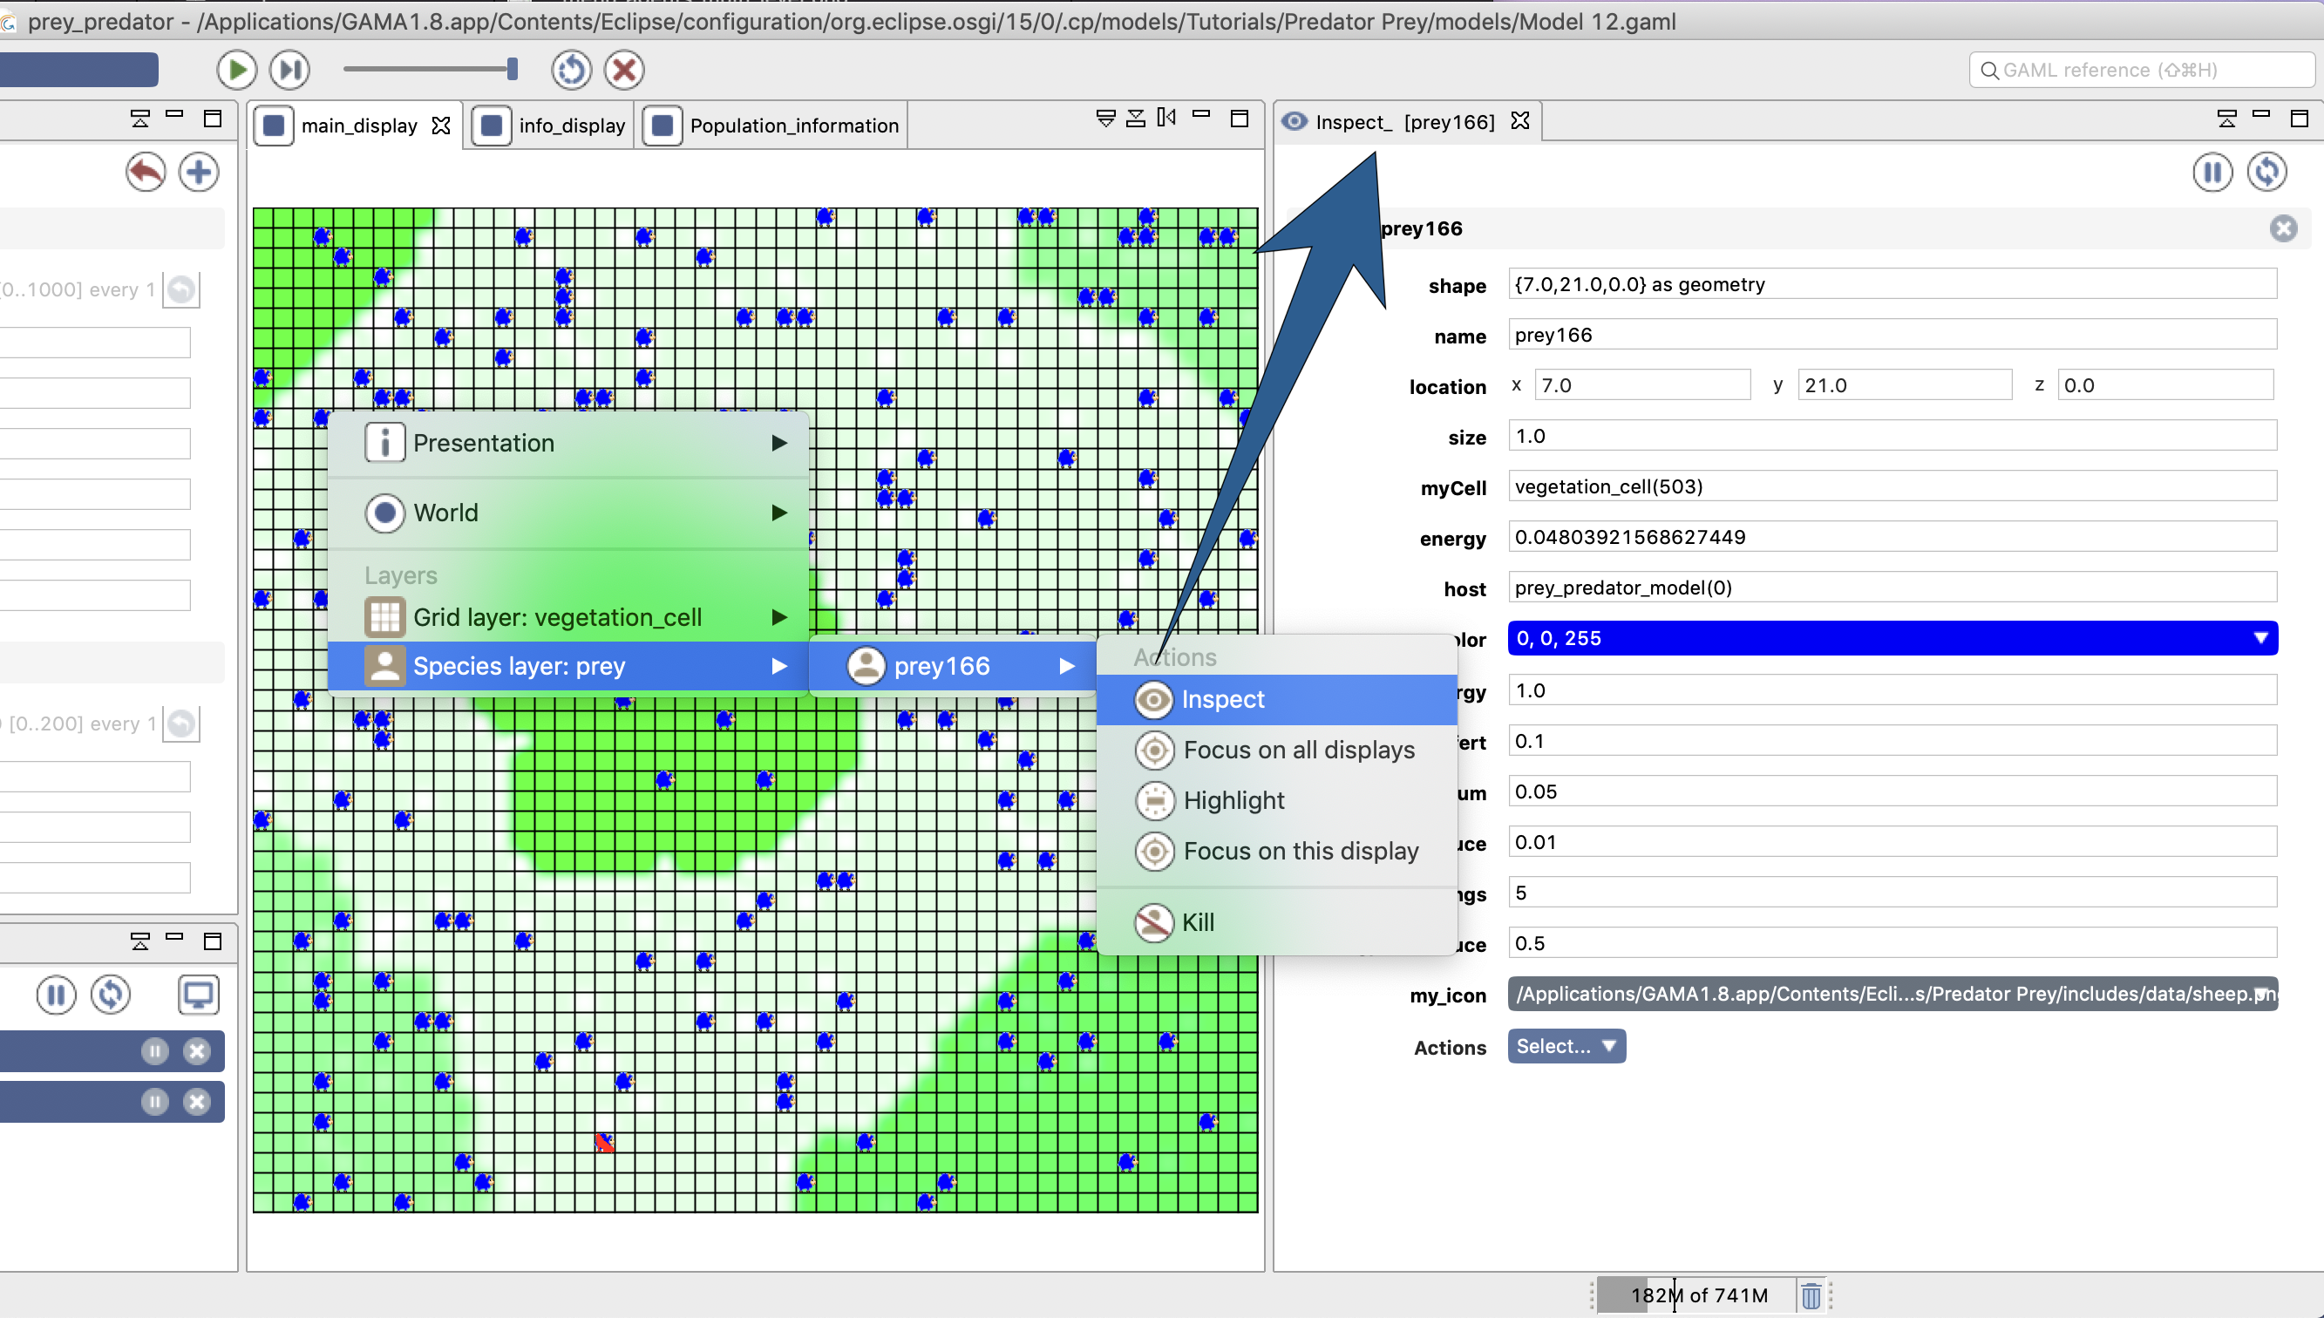
Task: Click the 182M of 741M memory indicator
Action: point(1699,1295)
